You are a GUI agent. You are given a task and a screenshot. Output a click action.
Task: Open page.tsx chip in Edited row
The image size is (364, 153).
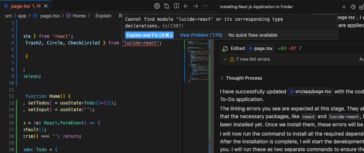click(x=260, y=49)
